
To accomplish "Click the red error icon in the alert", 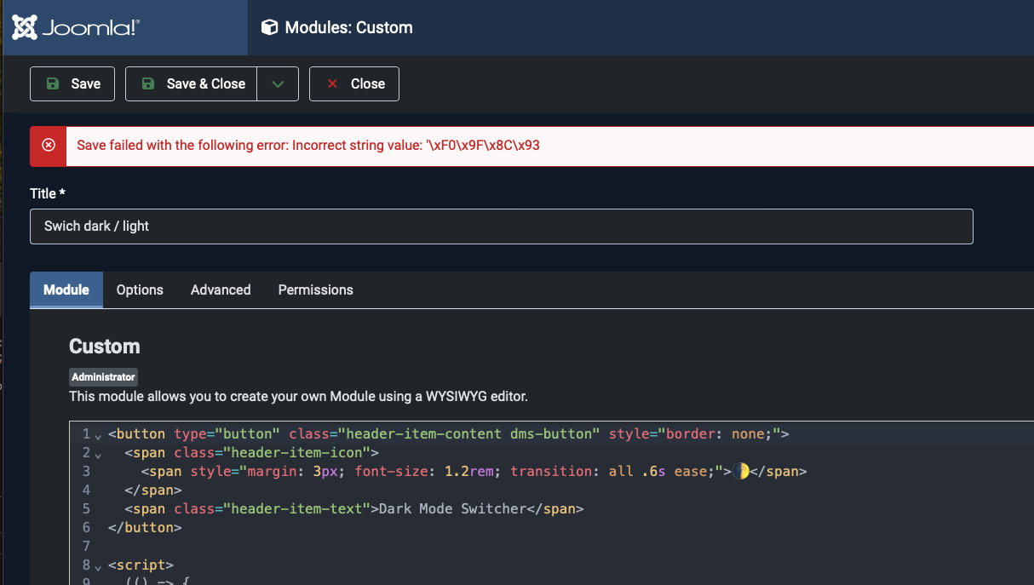I will [49, 146].
